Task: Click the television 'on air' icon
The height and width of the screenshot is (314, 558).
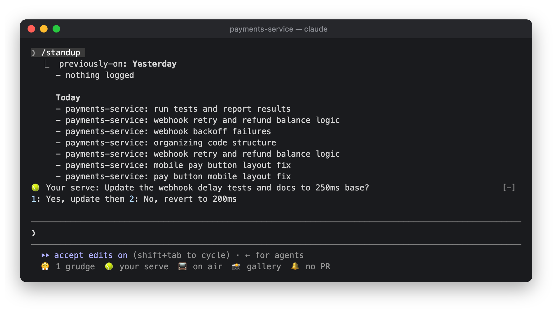Action: click(182, 266)
